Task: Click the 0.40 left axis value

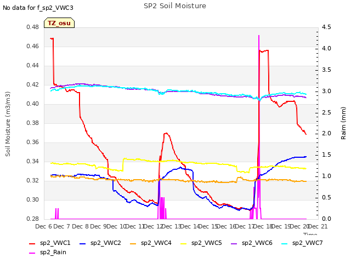Action: (32, 104)
